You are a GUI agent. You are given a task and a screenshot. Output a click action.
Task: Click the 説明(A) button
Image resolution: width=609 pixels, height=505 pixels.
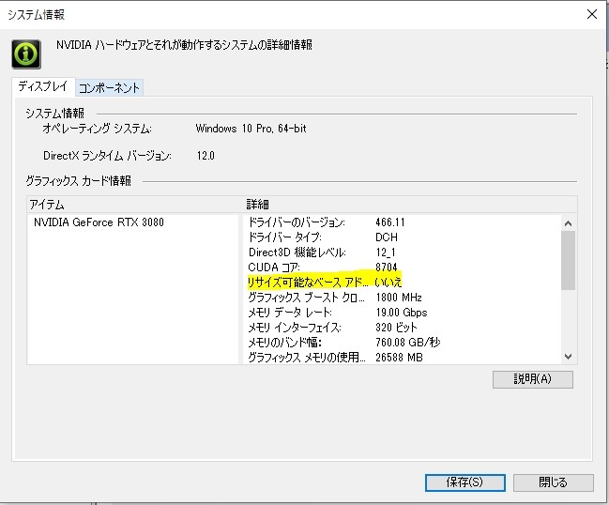[x=532, y=379]
